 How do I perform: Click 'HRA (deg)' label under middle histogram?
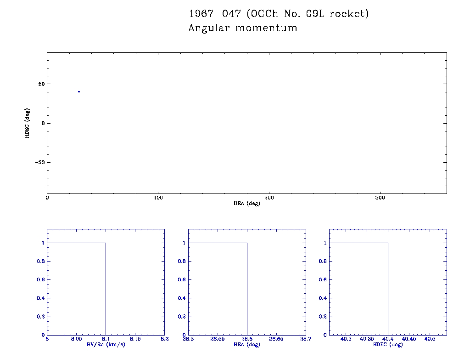coord(247,344)
